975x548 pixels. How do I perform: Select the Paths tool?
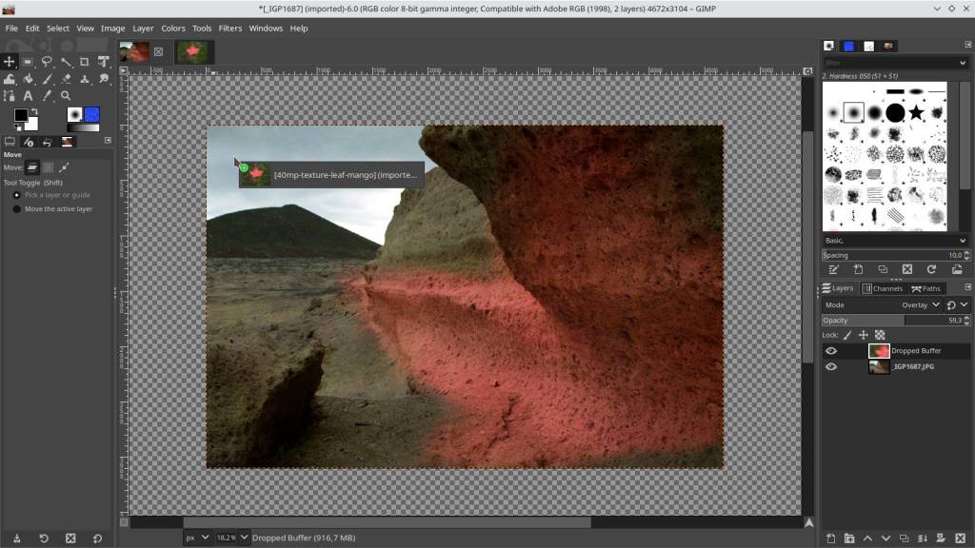pos(10,96)
